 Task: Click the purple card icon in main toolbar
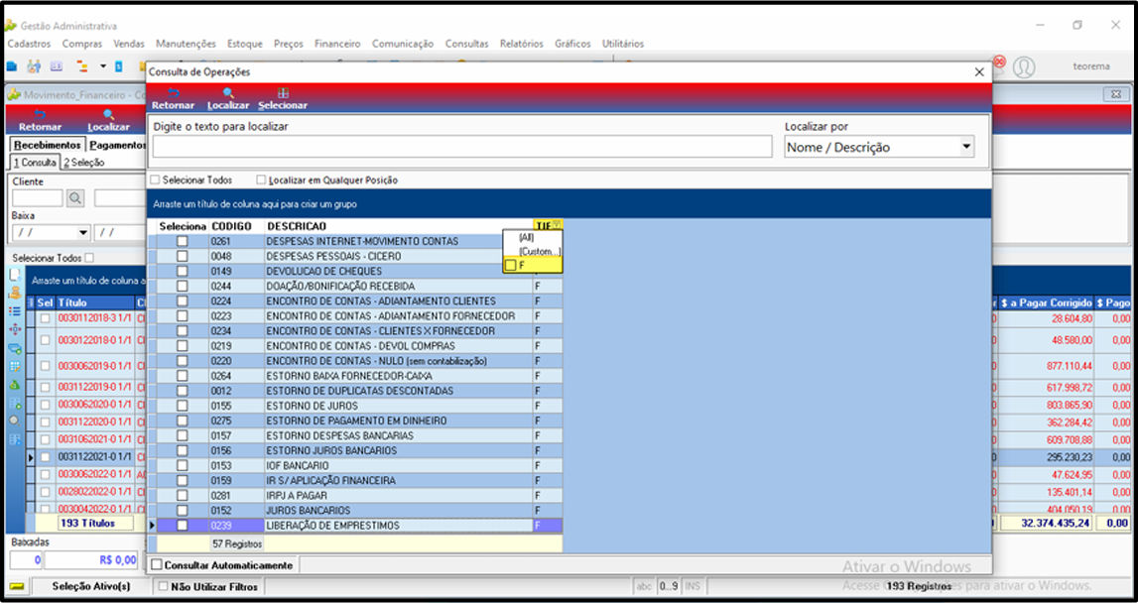(57, 66)
